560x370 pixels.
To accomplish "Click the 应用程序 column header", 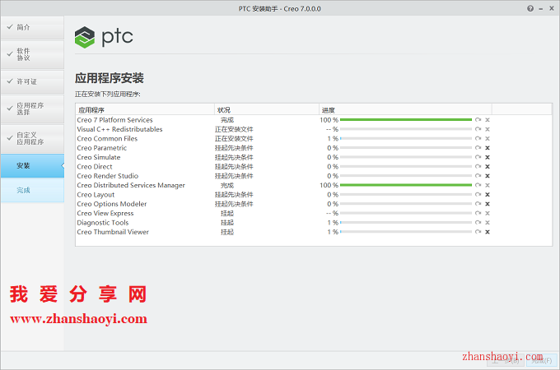I will point(145,110).
